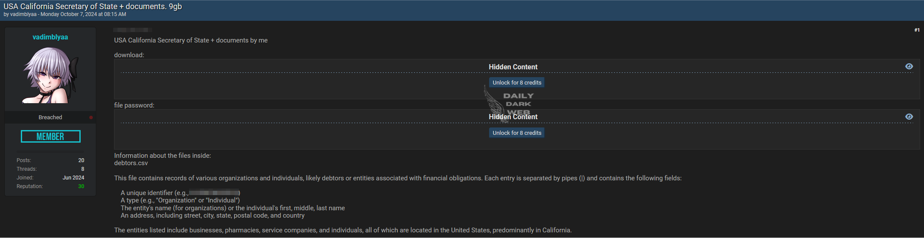
Task: Click thread title USA California Secretary of State
Action: [93, 7]
